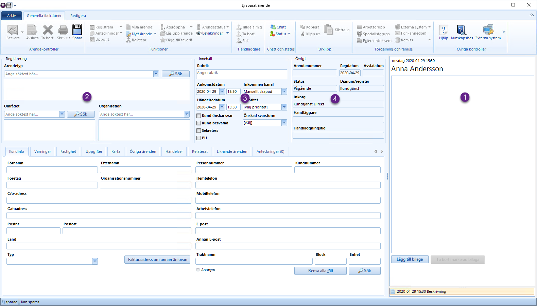The image size is (537, 306).
Task: Click the Personnummer input field
Action: click(x=244, y=170)
